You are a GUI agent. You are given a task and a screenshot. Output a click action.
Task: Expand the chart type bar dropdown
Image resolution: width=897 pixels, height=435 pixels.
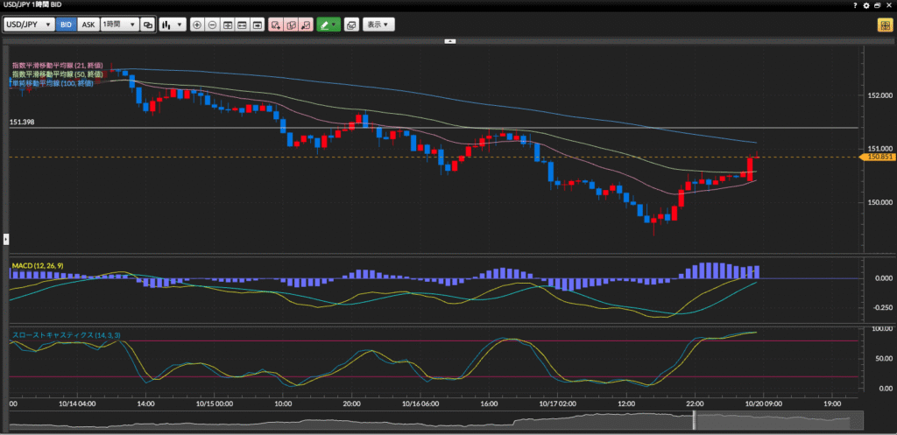tap(172, 25)
